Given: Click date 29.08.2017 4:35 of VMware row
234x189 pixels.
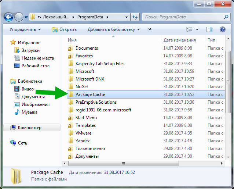Looking at the screenshot, I should 178,133.
